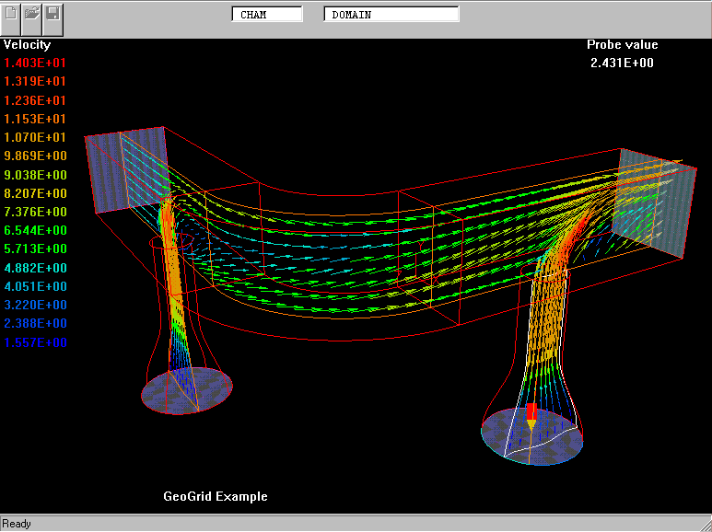Click the cyan legend value 4.882E+00
Viewport: 712px width, 532px height.
click(35, 268)
